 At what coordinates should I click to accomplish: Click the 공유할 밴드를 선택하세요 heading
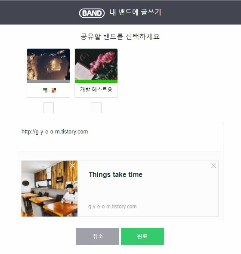point(120,37)
